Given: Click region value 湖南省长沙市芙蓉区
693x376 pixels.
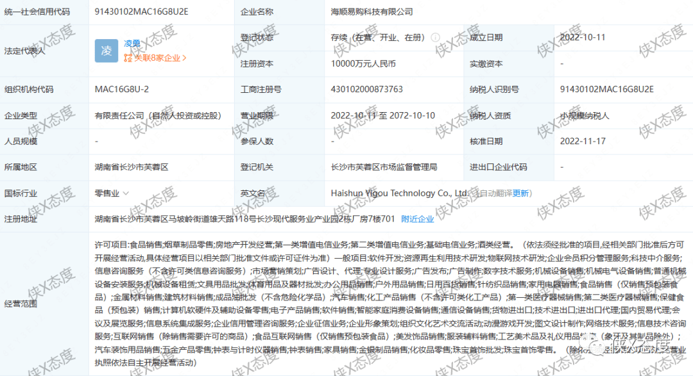Looking at the screenshot, I should point(132,167).
